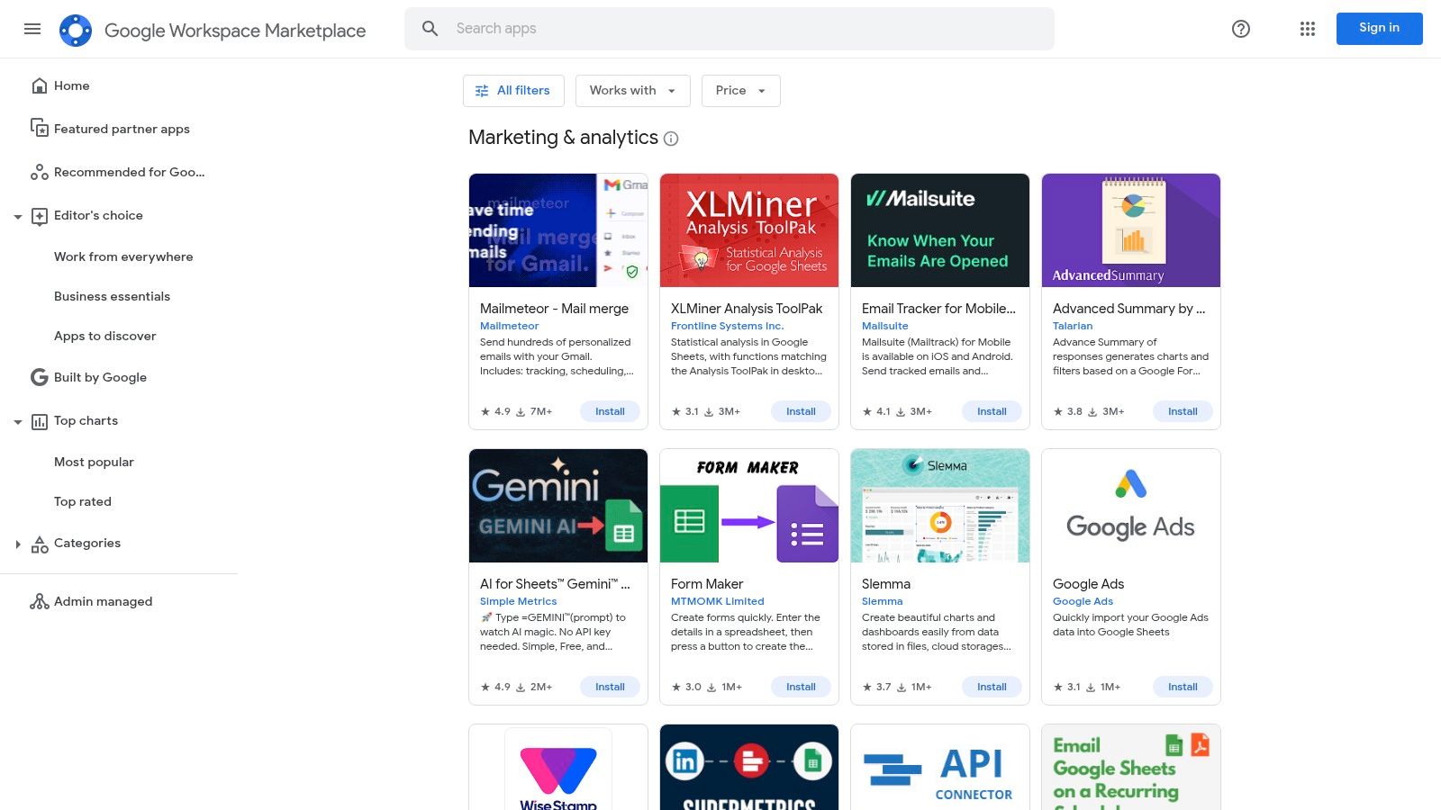Screen dimensions: 1441x810
Task: Select Work from everywhere item
Action: (x=123, y=256)
